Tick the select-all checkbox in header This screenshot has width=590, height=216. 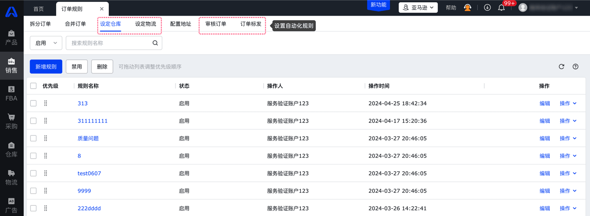tap(33, 86)
